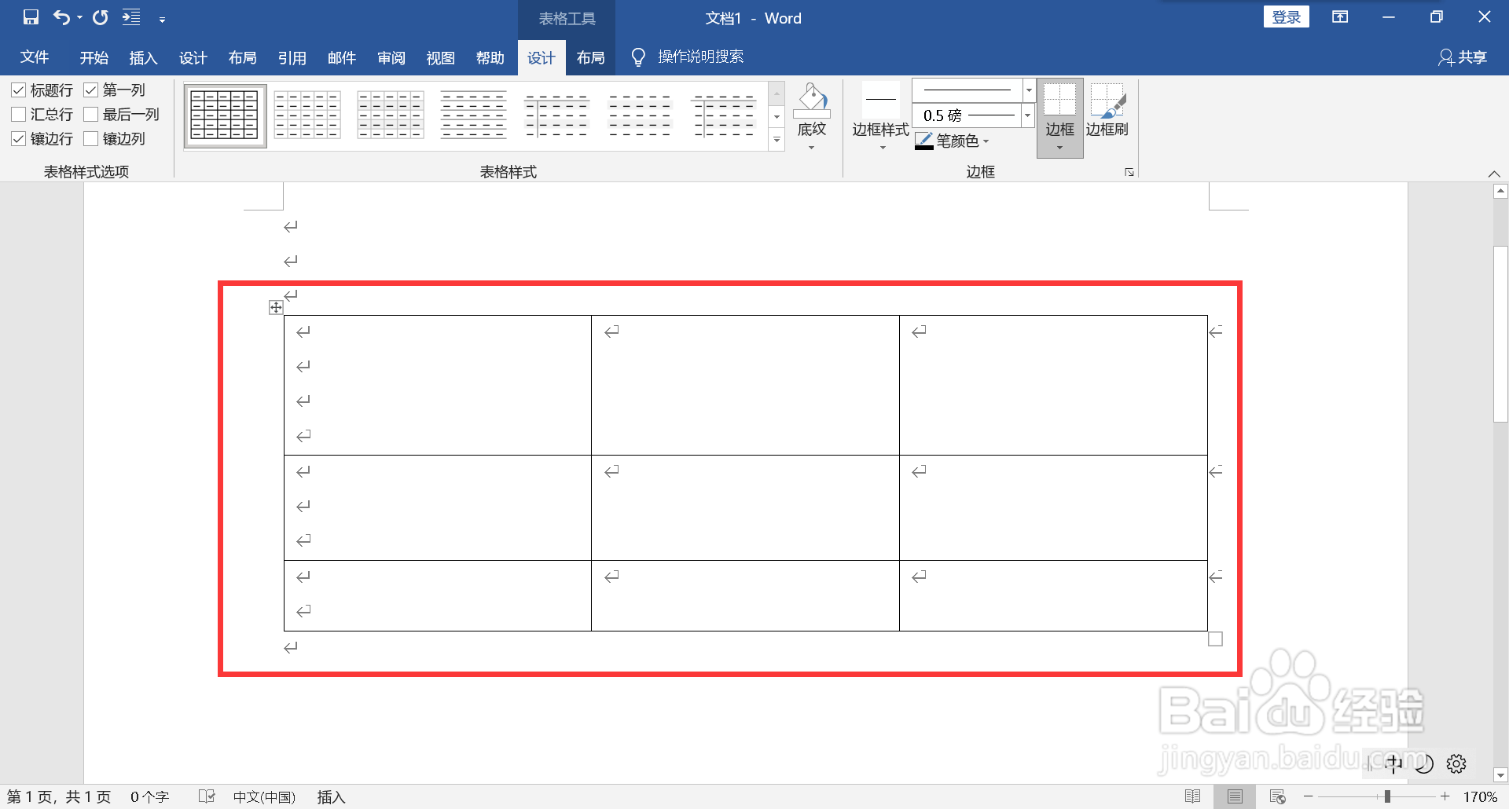1509x809 pixels.
Task: Expand the table styles gallery
Action: (x=777, y=140)
